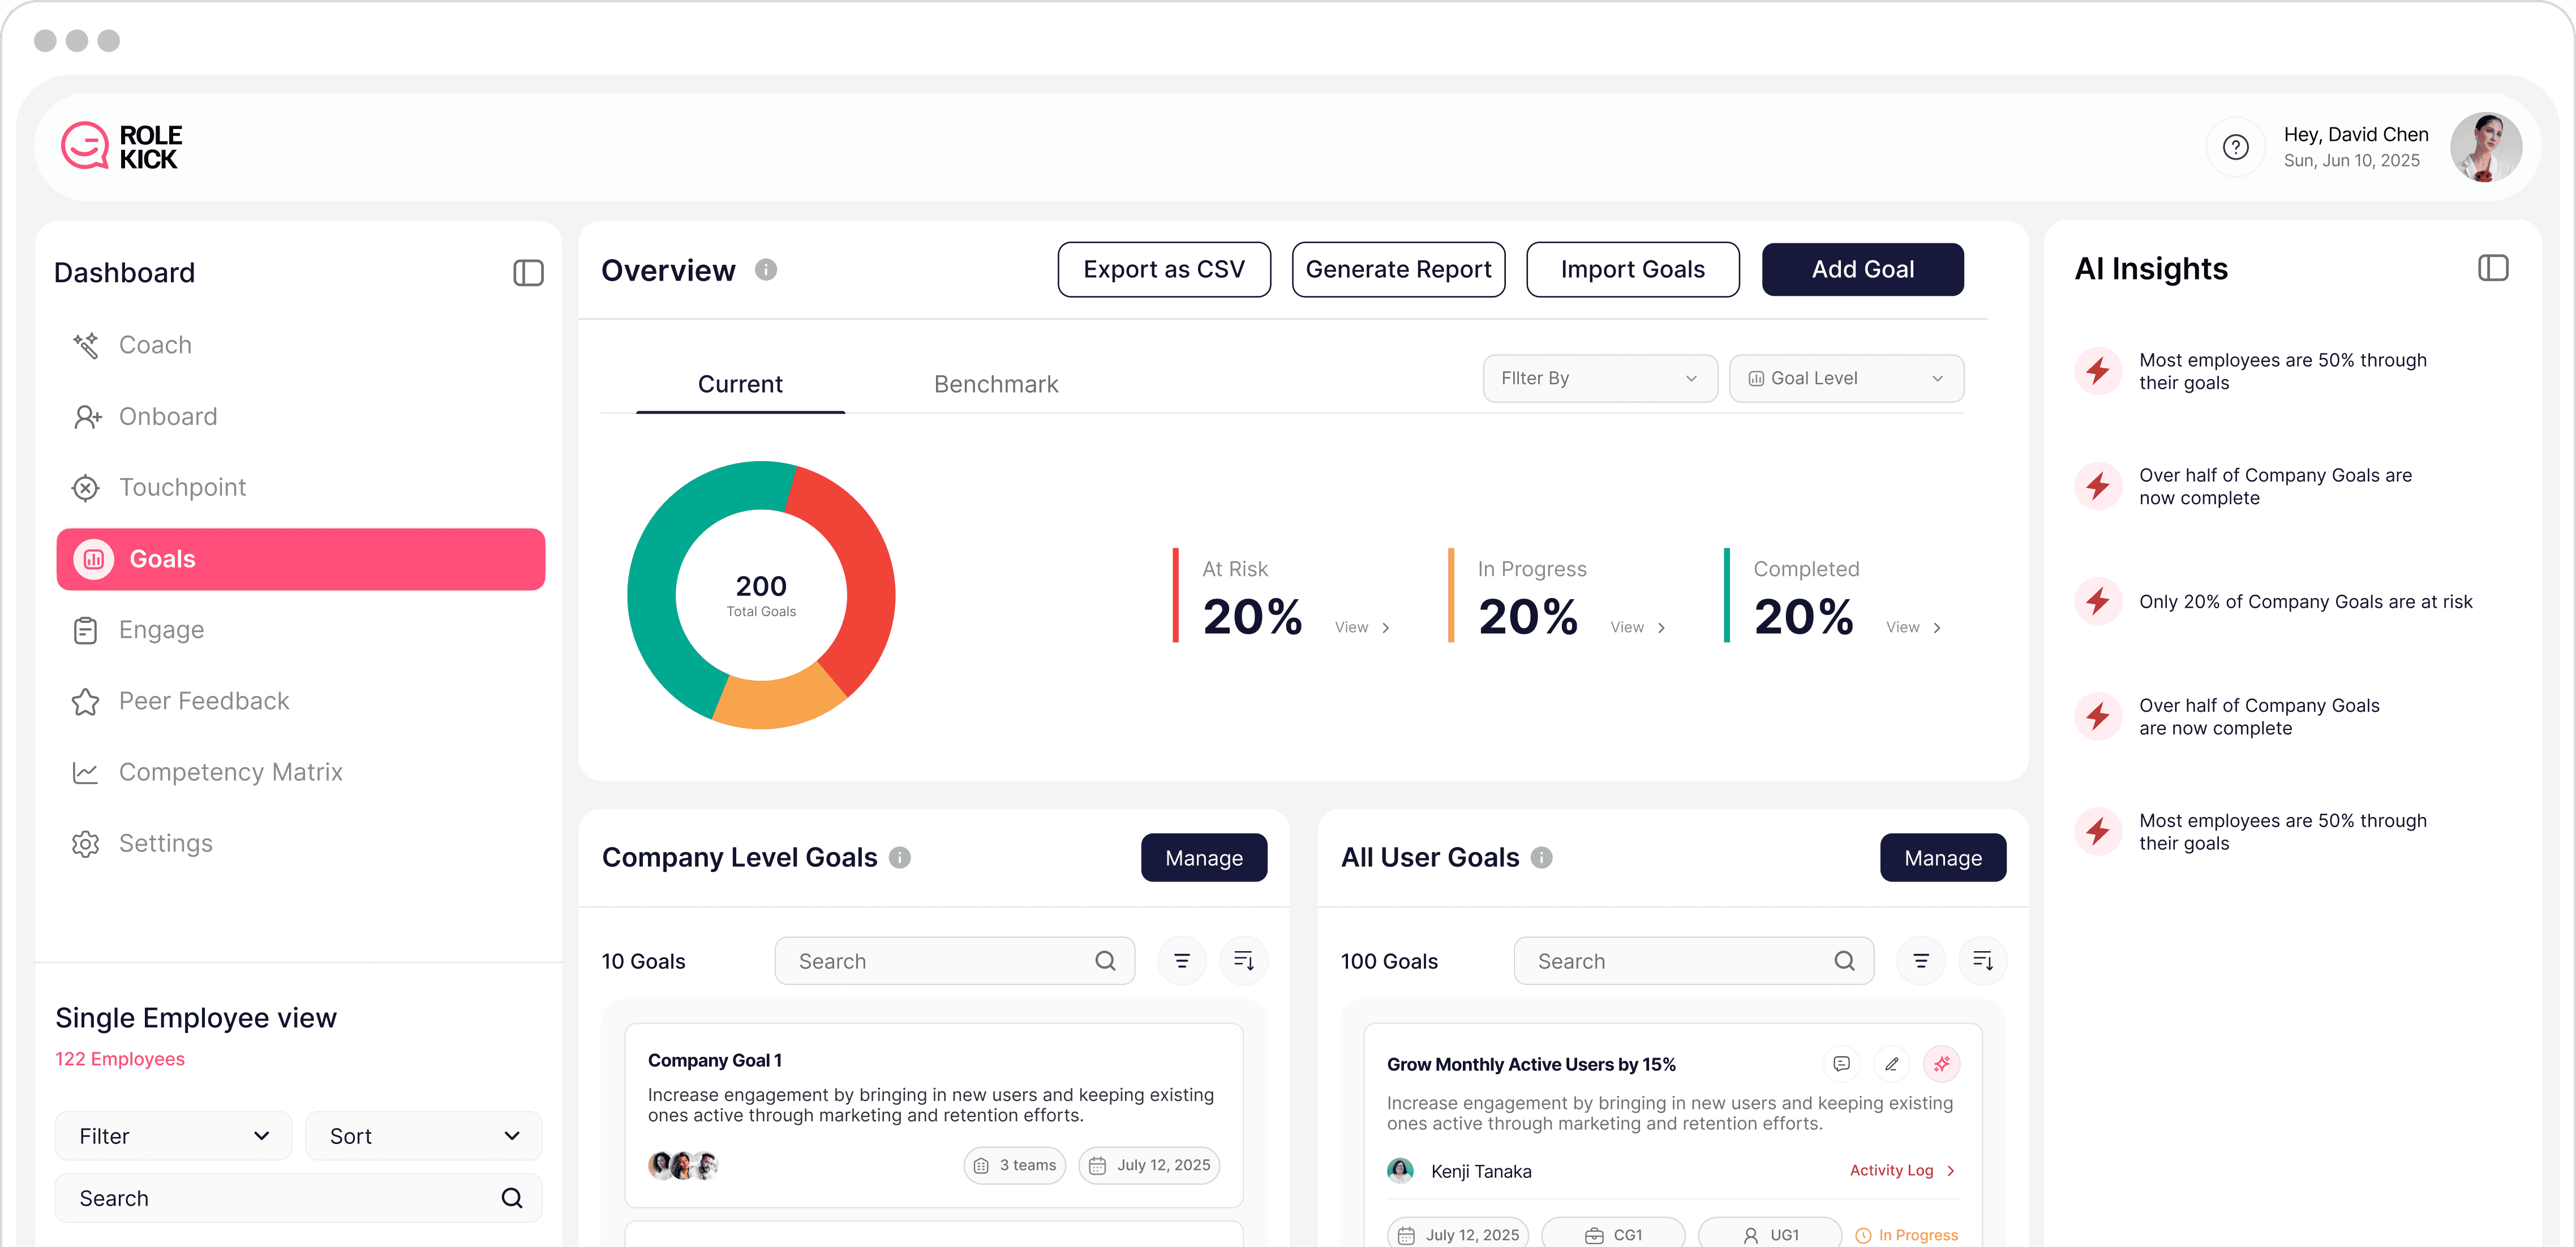The image size is (2576, 1247).
Task: Click sort icon in All User Goals
Action: pos(1982,961)
